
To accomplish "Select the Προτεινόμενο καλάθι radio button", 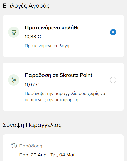I will [x=113, y=32].
